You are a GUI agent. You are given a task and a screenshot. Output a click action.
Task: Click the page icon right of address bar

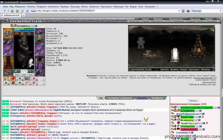point(183,11)
